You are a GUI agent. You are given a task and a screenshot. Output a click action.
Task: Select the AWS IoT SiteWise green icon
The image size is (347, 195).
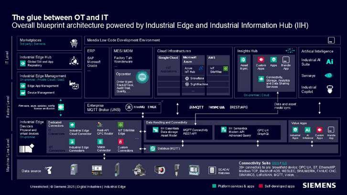[x=226, y=69]
